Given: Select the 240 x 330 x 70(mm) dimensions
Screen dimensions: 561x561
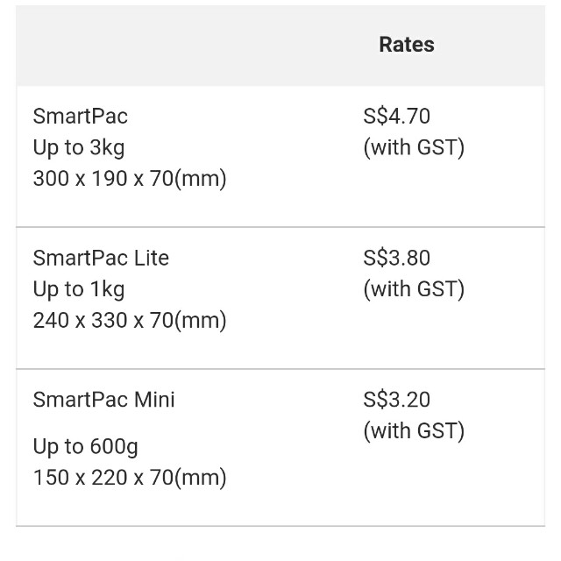Looking at the screenshot, I should [x=130, y=321].
